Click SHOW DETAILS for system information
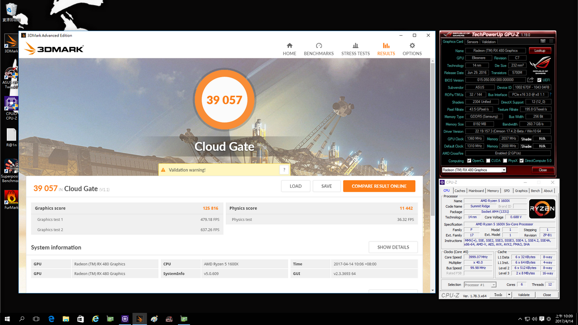The width and height of the screenshot is (578, 325). (x=393, y=247)
